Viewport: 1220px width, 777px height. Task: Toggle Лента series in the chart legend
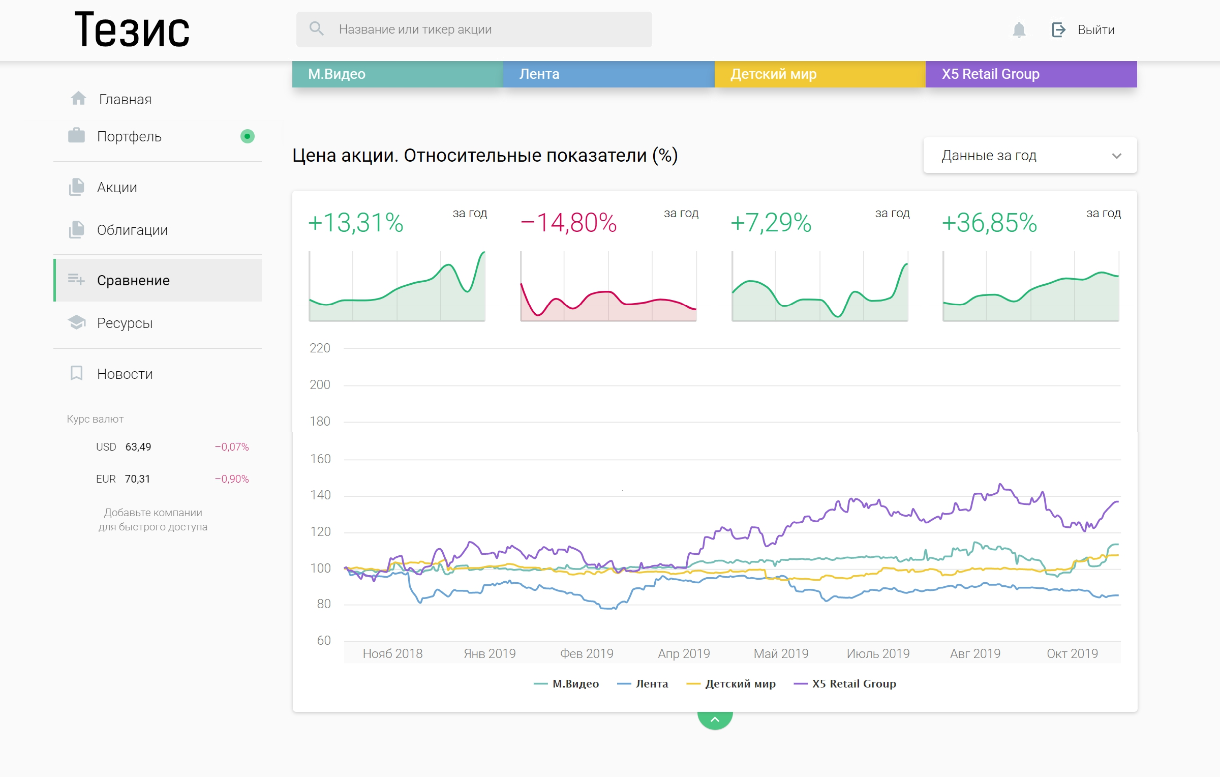tap(643, 683)
